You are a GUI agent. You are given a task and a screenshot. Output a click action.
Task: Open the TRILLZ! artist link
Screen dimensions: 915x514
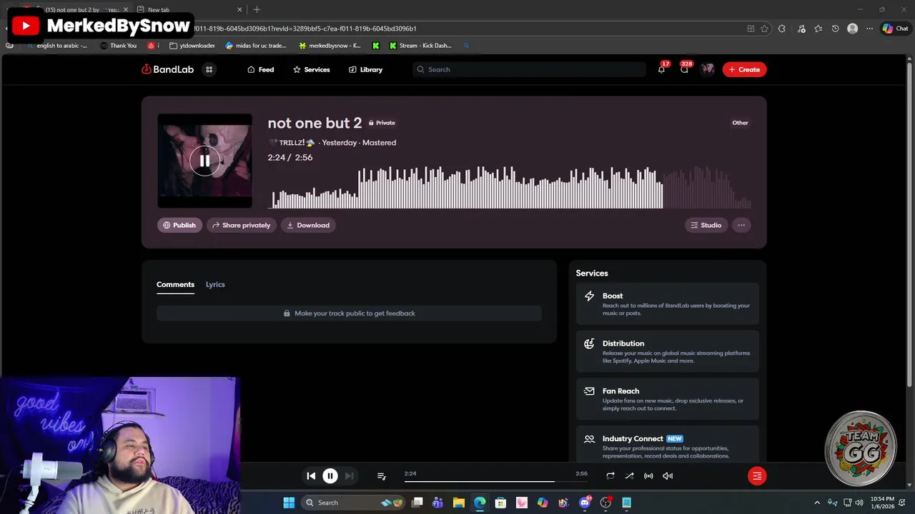click(292, 143)
